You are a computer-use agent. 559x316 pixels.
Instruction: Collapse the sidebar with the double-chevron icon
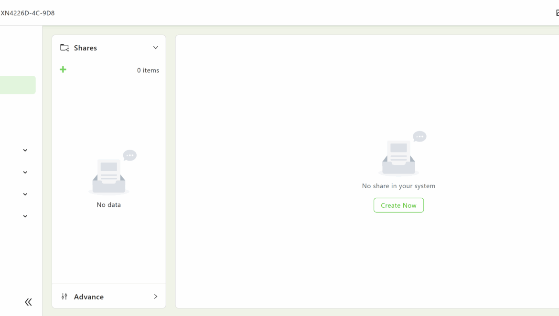[28, 302]
